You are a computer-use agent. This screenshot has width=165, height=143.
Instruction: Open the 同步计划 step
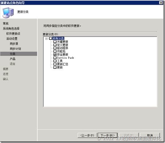pos(15,49)
